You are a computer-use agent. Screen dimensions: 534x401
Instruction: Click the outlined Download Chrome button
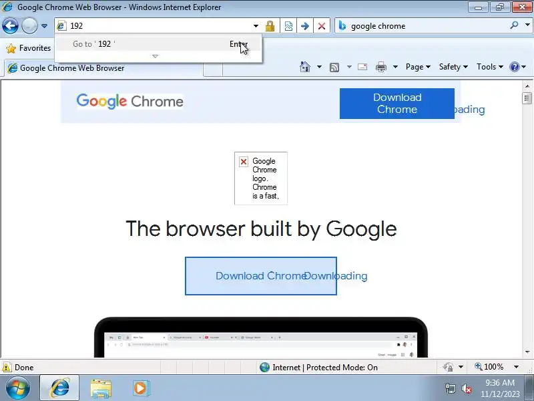(x=261, y=276)
